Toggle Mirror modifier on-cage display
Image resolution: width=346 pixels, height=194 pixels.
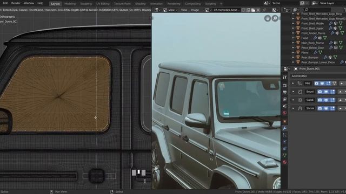(x=334, y=84)
